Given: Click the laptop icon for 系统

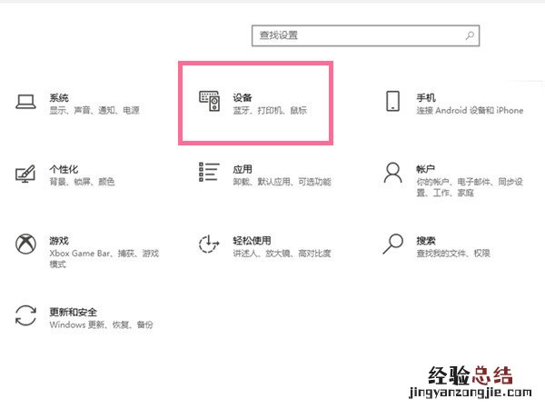Looking at the screenshot, I should 25,102.
